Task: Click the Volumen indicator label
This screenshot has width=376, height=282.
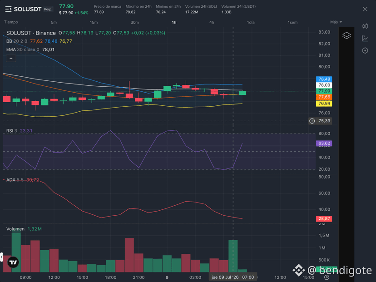Action: tap(15, 229)
